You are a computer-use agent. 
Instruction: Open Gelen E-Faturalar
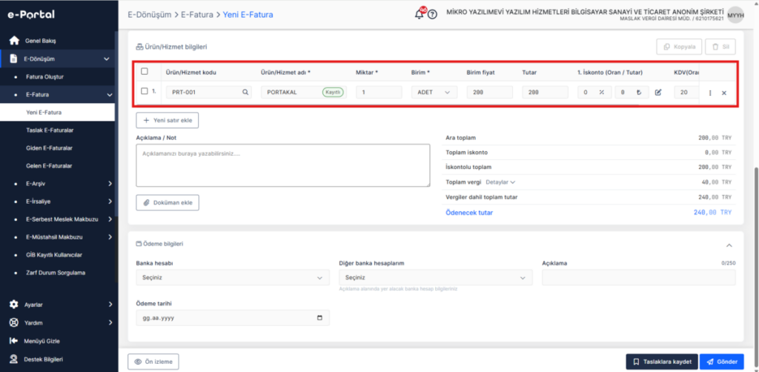coord(49,166)
